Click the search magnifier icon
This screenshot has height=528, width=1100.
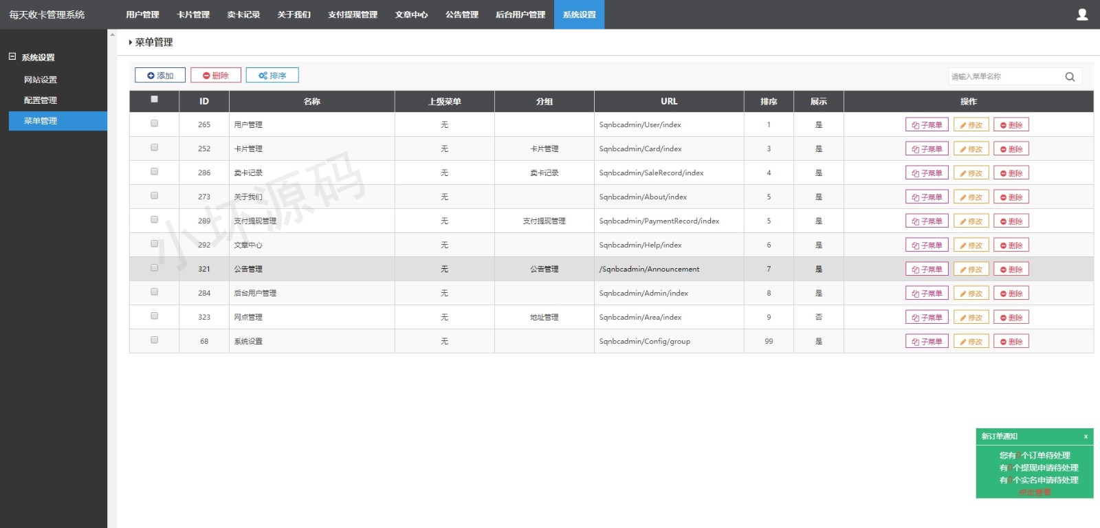1070,76
